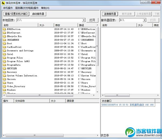Screen dimensions: 162x139
Task: Click 打开 button beside server directory
Action: [x=153, y=20]
